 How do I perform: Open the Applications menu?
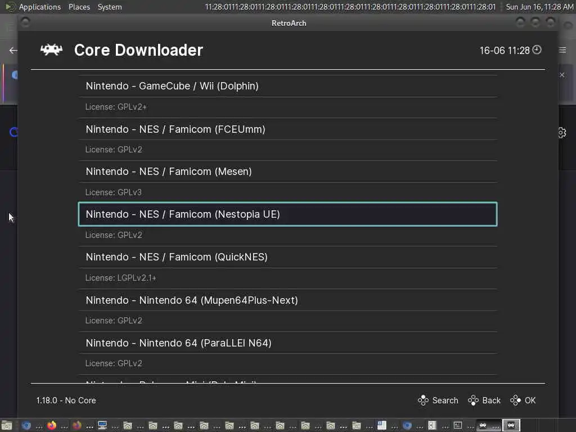pyautogui.click(x=40, y=7)
